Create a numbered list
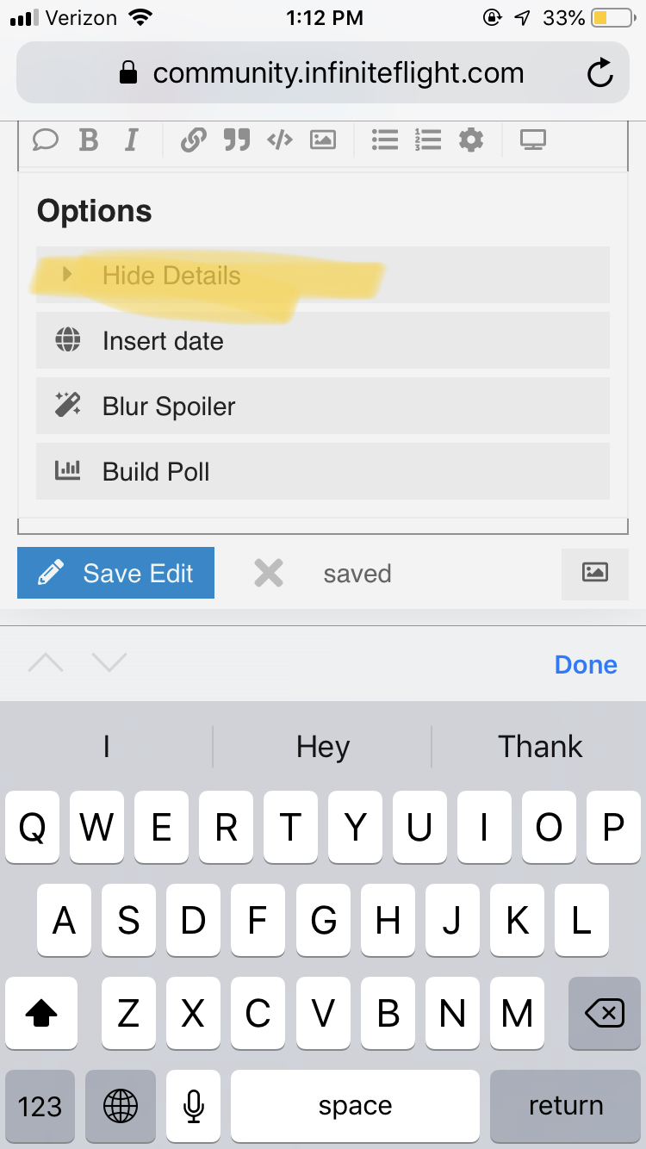Screen dimensions: 646x1149 [428, 140]
